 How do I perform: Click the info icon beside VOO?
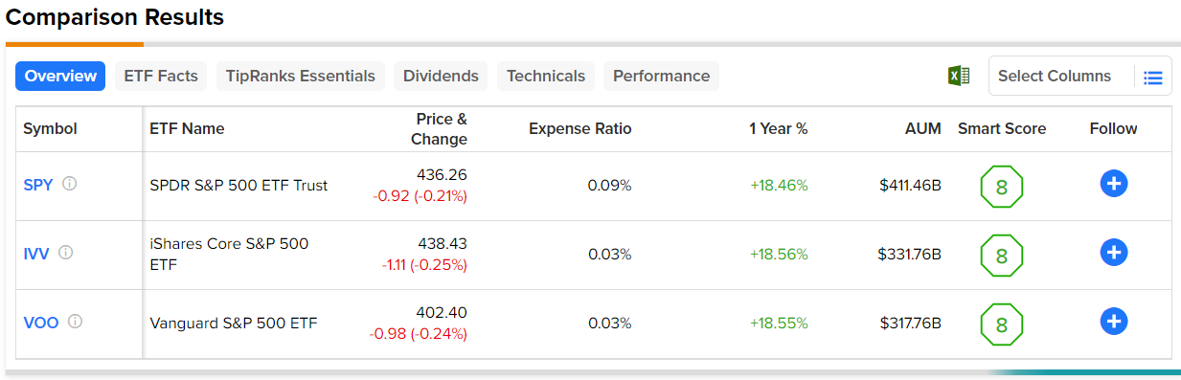[75, 322]
